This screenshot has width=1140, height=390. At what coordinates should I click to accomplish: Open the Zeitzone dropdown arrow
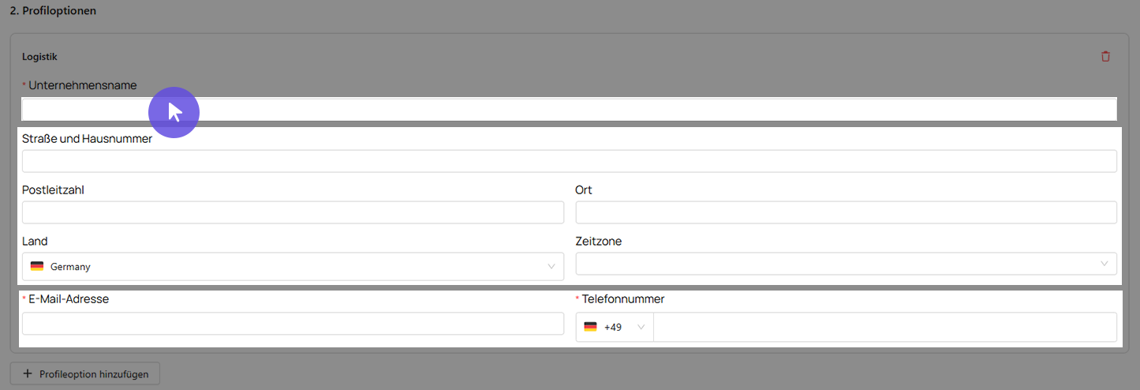(x=1104, y=264)
